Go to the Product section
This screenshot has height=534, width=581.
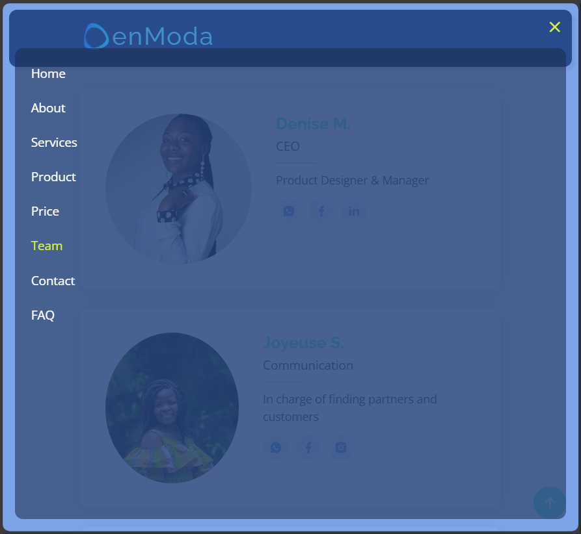[x=53, y=177]
